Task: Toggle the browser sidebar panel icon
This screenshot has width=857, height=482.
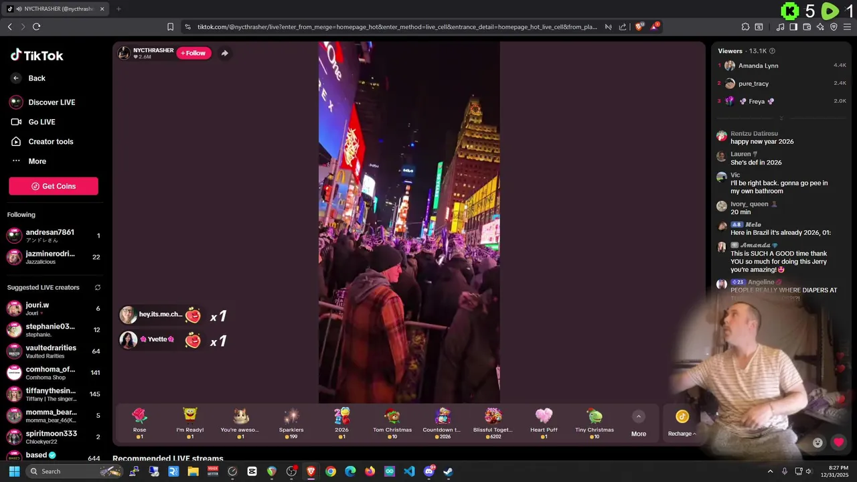Action: [x=793, y=27]
